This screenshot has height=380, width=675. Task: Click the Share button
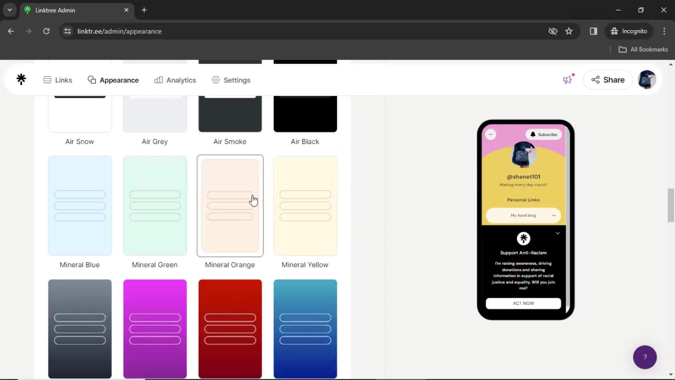[607, 80]
